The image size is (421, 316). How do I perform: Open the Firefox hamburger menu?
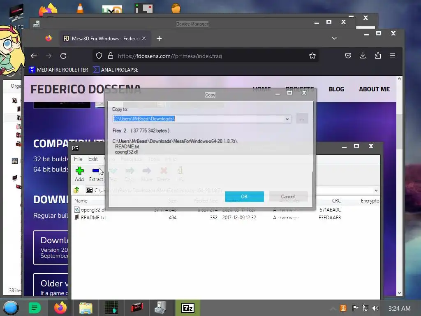point(393,56)
